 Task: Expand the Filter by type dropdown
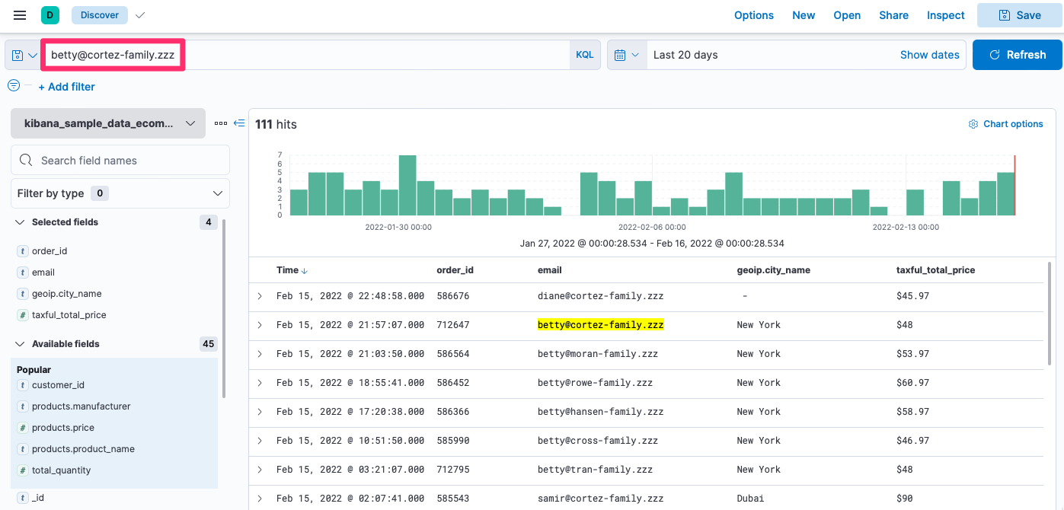click(x=120, y=193)
